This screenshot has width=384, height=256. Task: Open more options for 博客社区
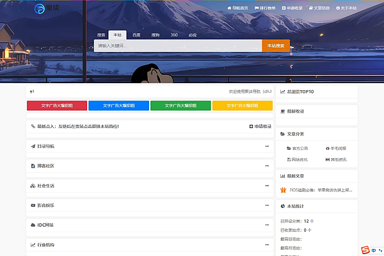click(x=267, y=166)
